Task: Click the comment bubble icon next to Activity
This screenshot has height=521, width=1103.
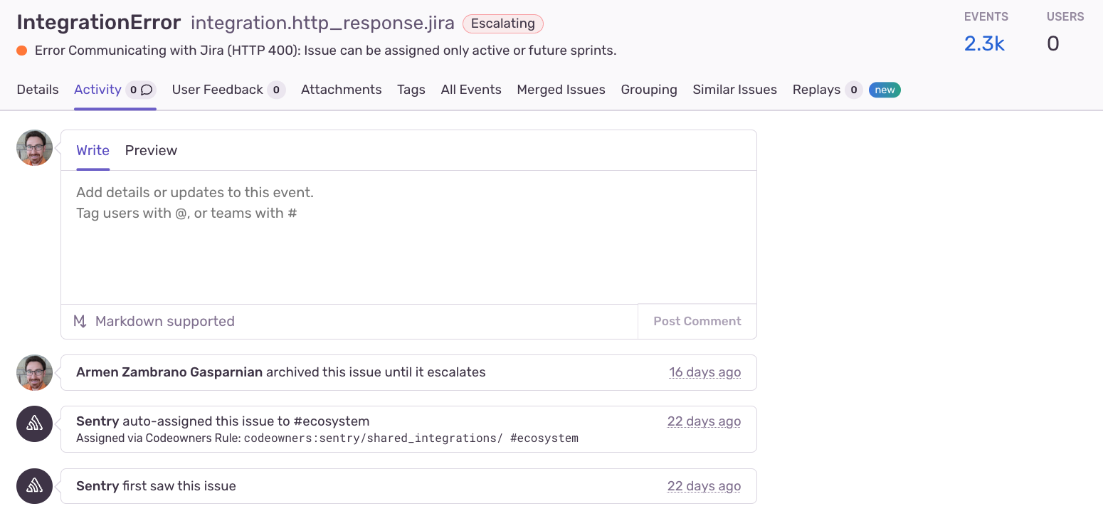Action: (147, 90)
